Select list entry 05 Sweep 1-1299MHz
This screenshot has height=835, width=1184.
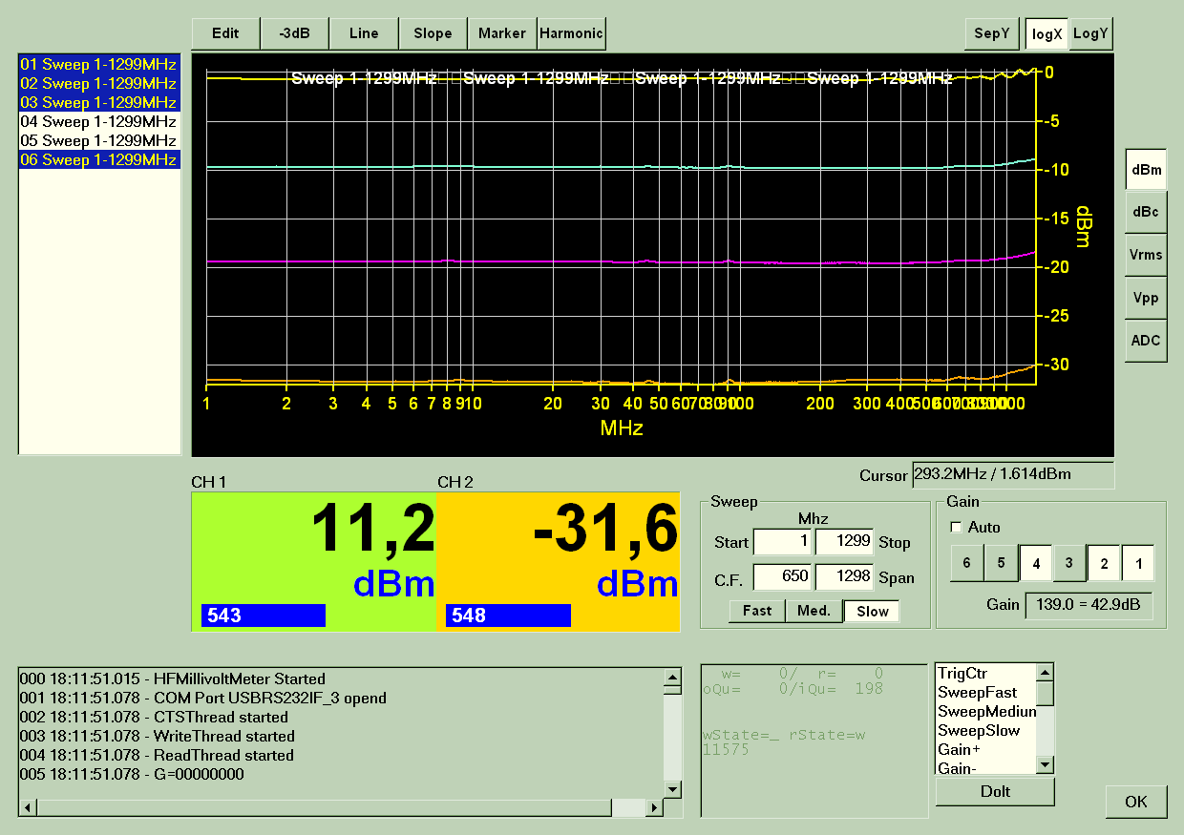99,141
